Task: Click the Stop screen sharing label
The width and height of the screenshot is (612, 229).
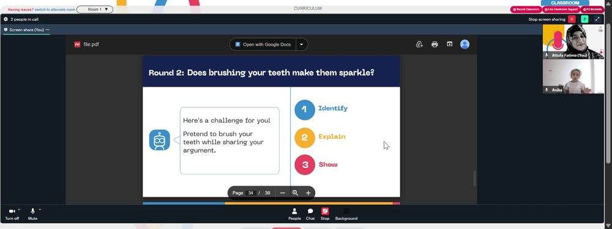Action: 547,19
